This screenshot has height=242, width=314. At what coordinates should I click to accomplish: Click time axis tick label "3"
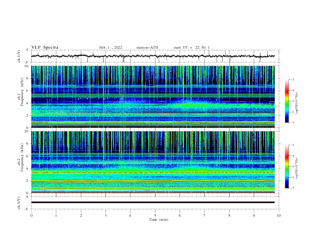(x=105, y=216)
